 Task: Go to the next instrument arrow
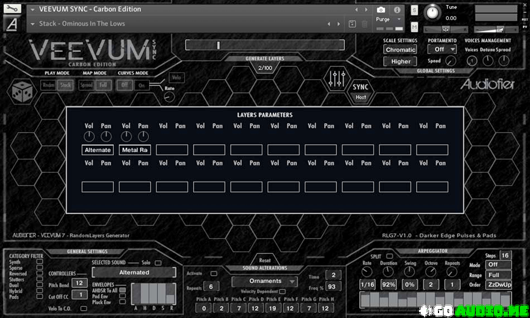tap(366, 9)
